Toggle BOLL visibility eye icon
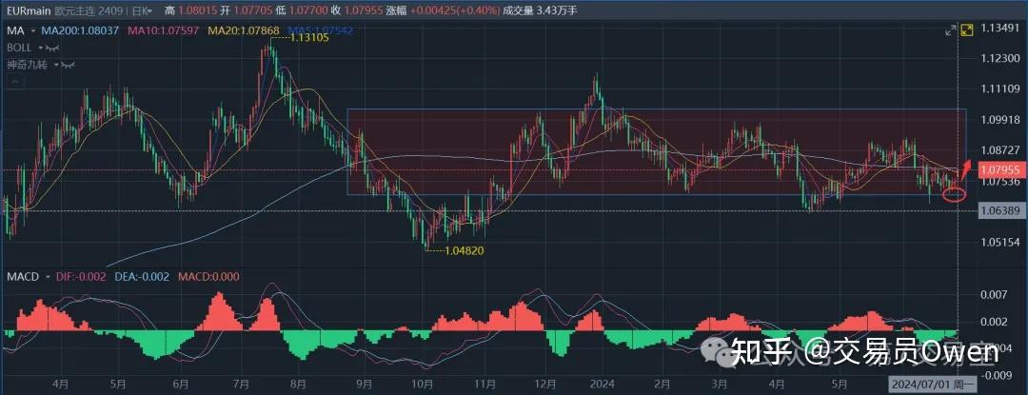The width and height of the screenshot is (1028, 395). coord(52,48)
